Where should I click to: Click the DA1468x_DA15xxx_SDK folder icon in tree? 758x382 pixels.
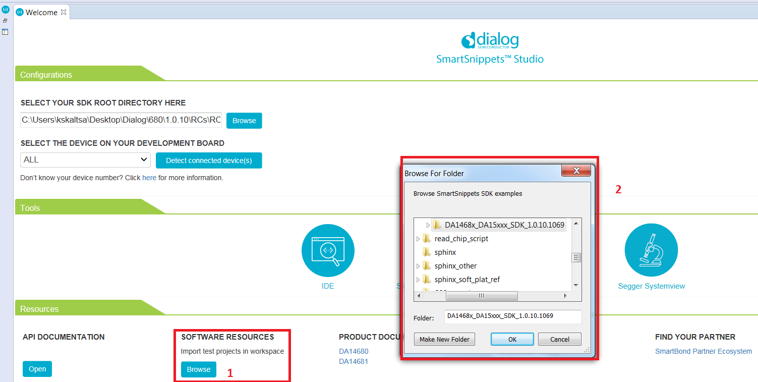coord(437,225)
